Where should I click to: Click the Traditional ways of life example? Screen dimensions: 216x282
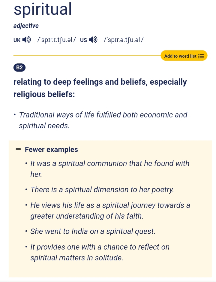[103, 120]
